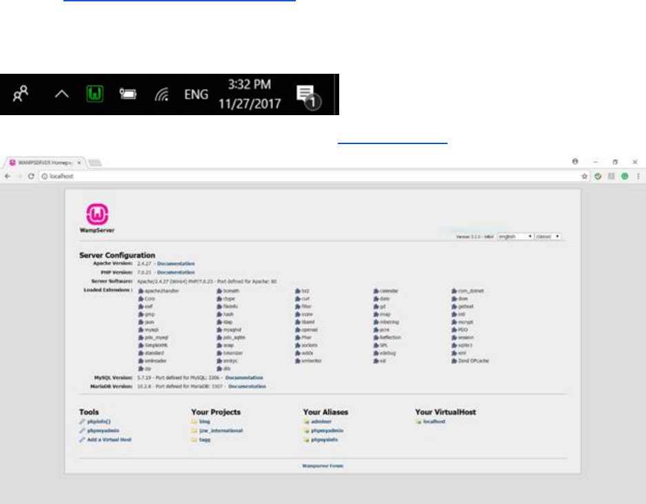Open a new browser tab

point(94,163)
